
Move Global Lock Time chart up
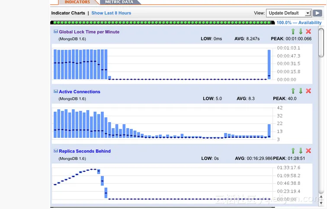click(293, 32)
